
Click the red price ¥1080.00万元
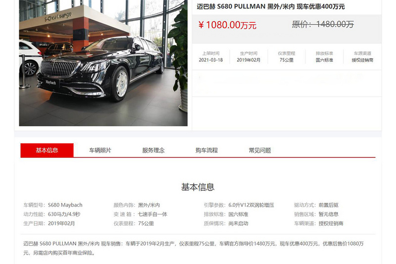(227, 25)
